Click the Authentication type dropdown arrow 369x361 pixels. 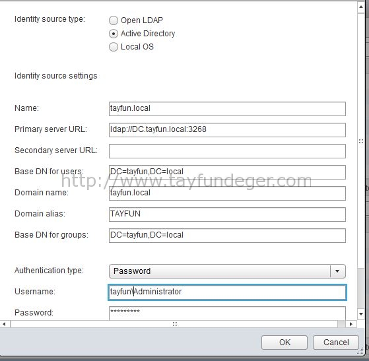pyautogui.click(x=337, y=271)
